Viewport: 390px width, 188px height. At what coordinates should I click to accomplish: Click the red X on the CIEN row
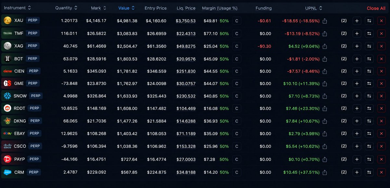[382, 71]
